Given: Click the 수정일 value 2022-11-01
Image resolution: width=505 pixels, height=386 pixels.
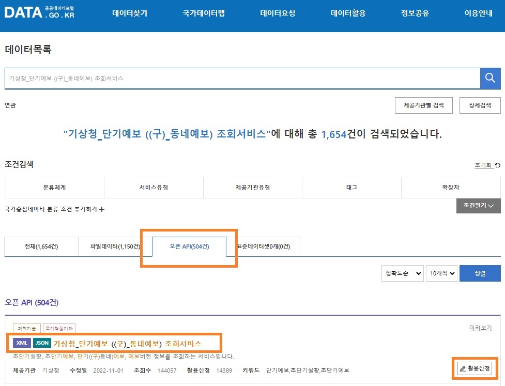Looking at the screenshot, I should point(108,370).
